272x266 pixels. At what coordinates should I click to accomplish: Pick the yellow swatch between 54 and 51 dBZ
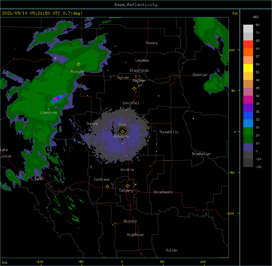click(248, 68)
